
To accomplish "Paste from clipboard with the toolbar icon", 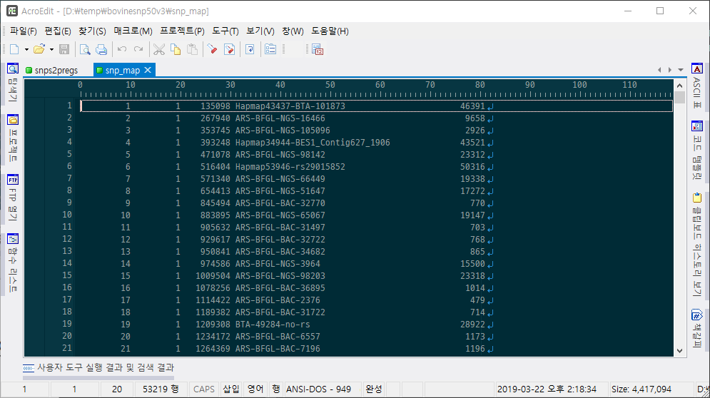I will 192,49.
